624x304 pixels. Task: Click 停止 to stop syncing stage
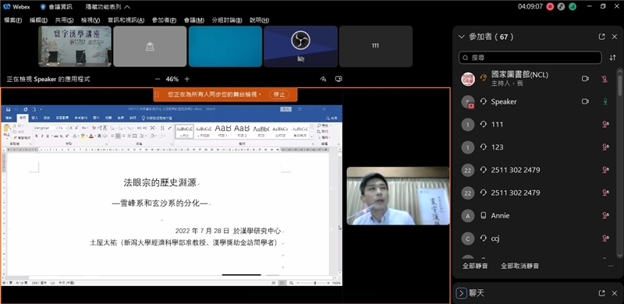click(279, 94)
